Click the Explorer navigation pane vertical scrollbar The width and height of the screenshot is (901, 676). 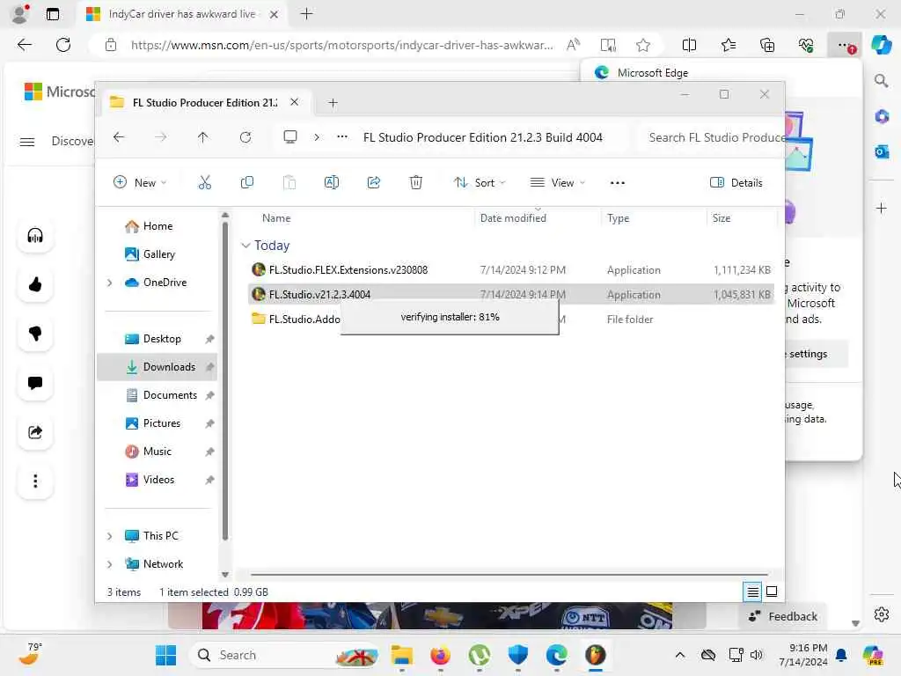(x=224, y=379)
